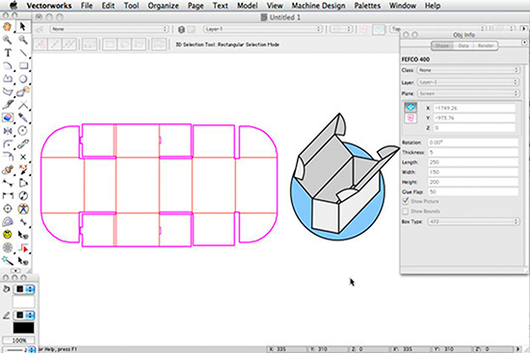Select the Circle tool

[23, 79]
